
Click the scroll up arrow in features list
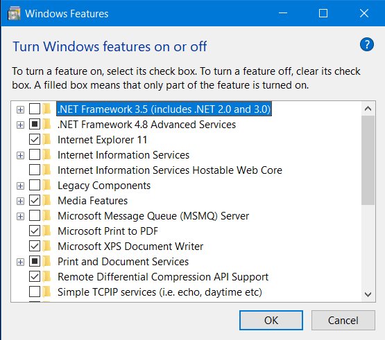point(368,109)
